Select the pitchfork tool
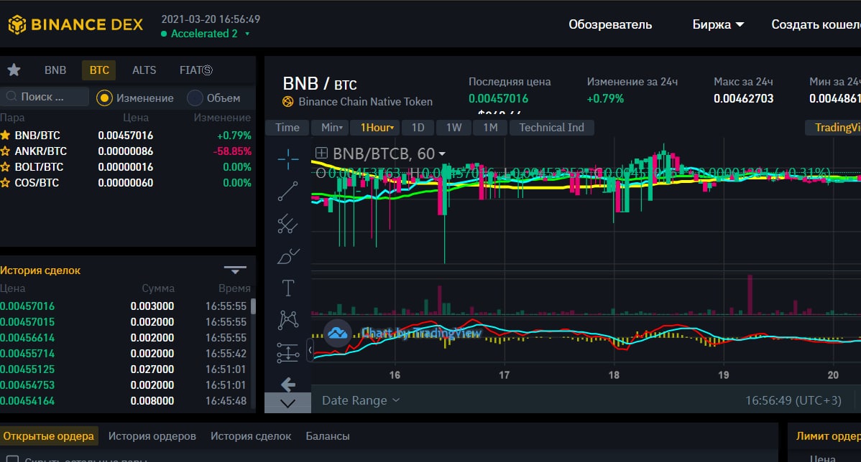 pyautogui.click(x=287, y=224)
